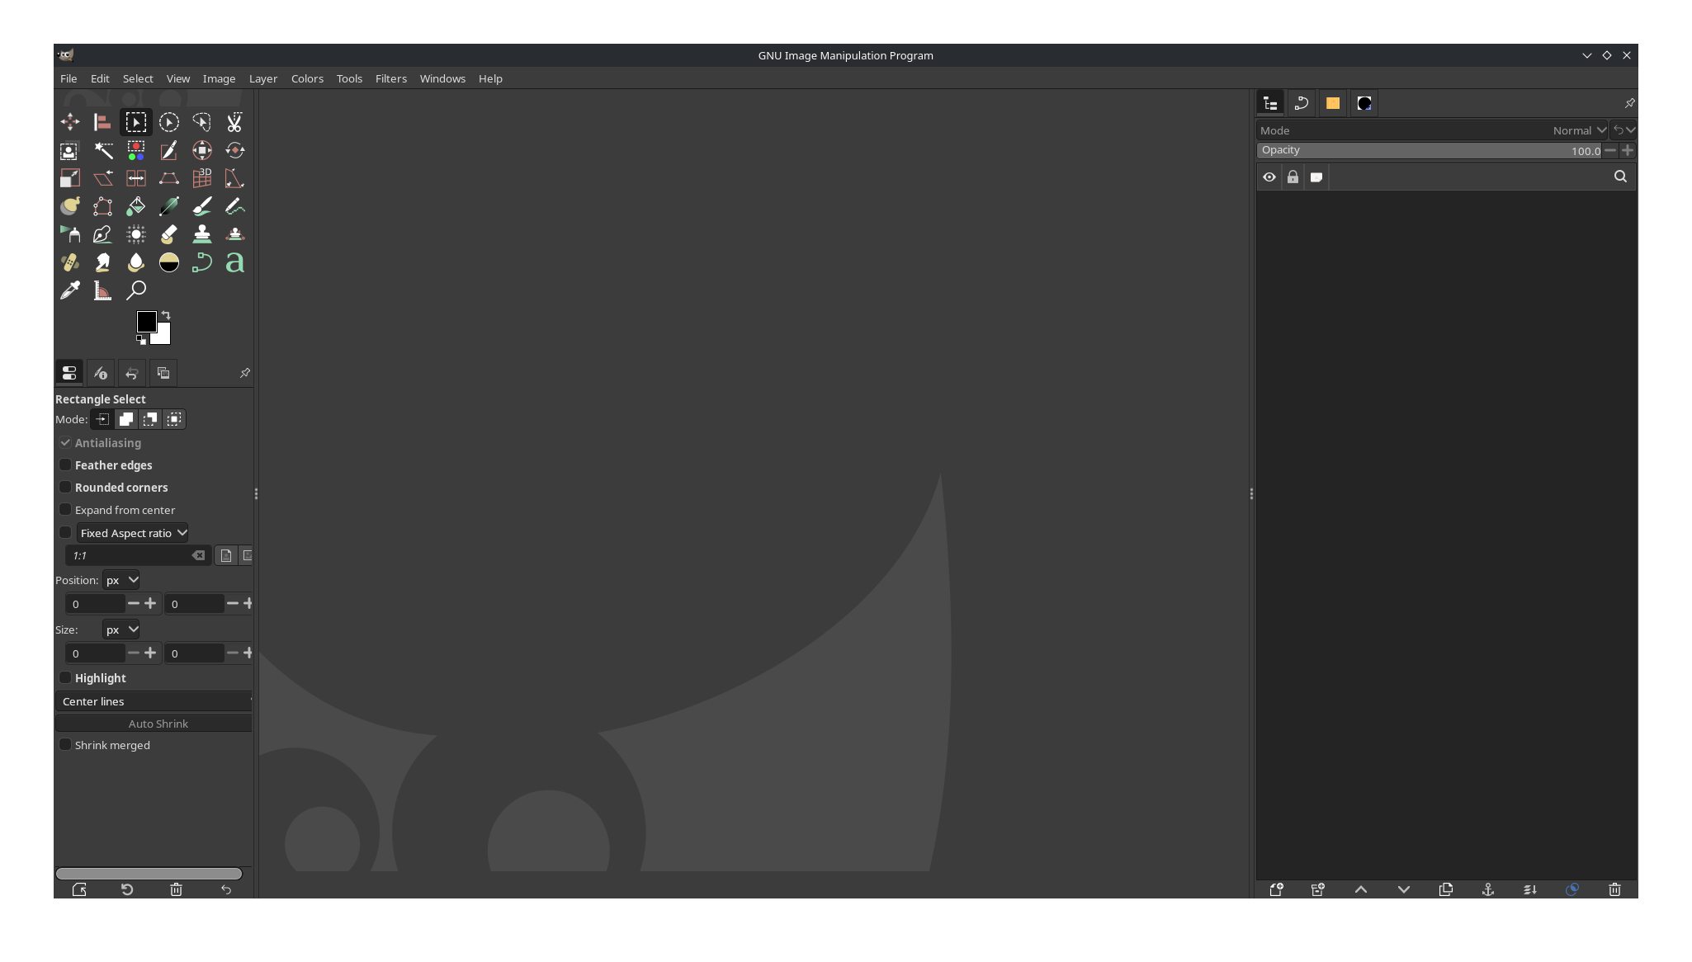Open the Fixed Aspect ratio dropdown
The height and width of the screenshot is (962, 1692).
click(x=133, y=533)
